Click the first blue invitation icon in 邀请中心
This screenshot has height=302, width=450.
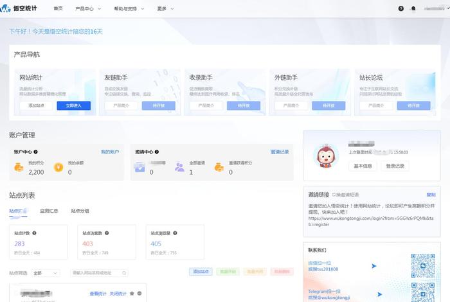click(x=139, y=167)
